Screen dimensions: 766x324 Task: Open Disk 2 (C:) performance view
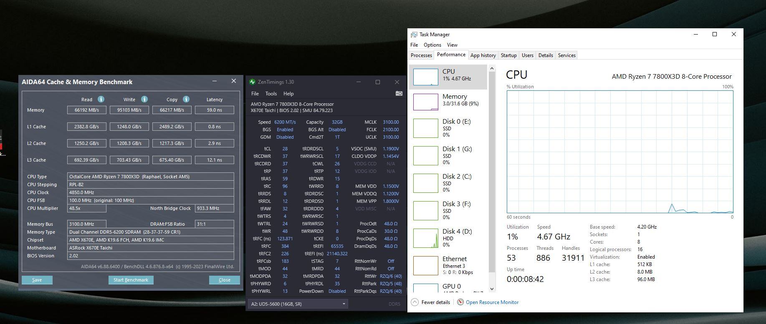tap(447, 183)
